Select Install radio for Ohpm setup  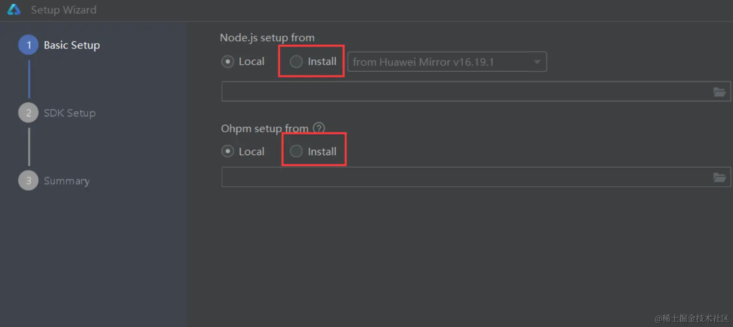(x=297, y=151)
